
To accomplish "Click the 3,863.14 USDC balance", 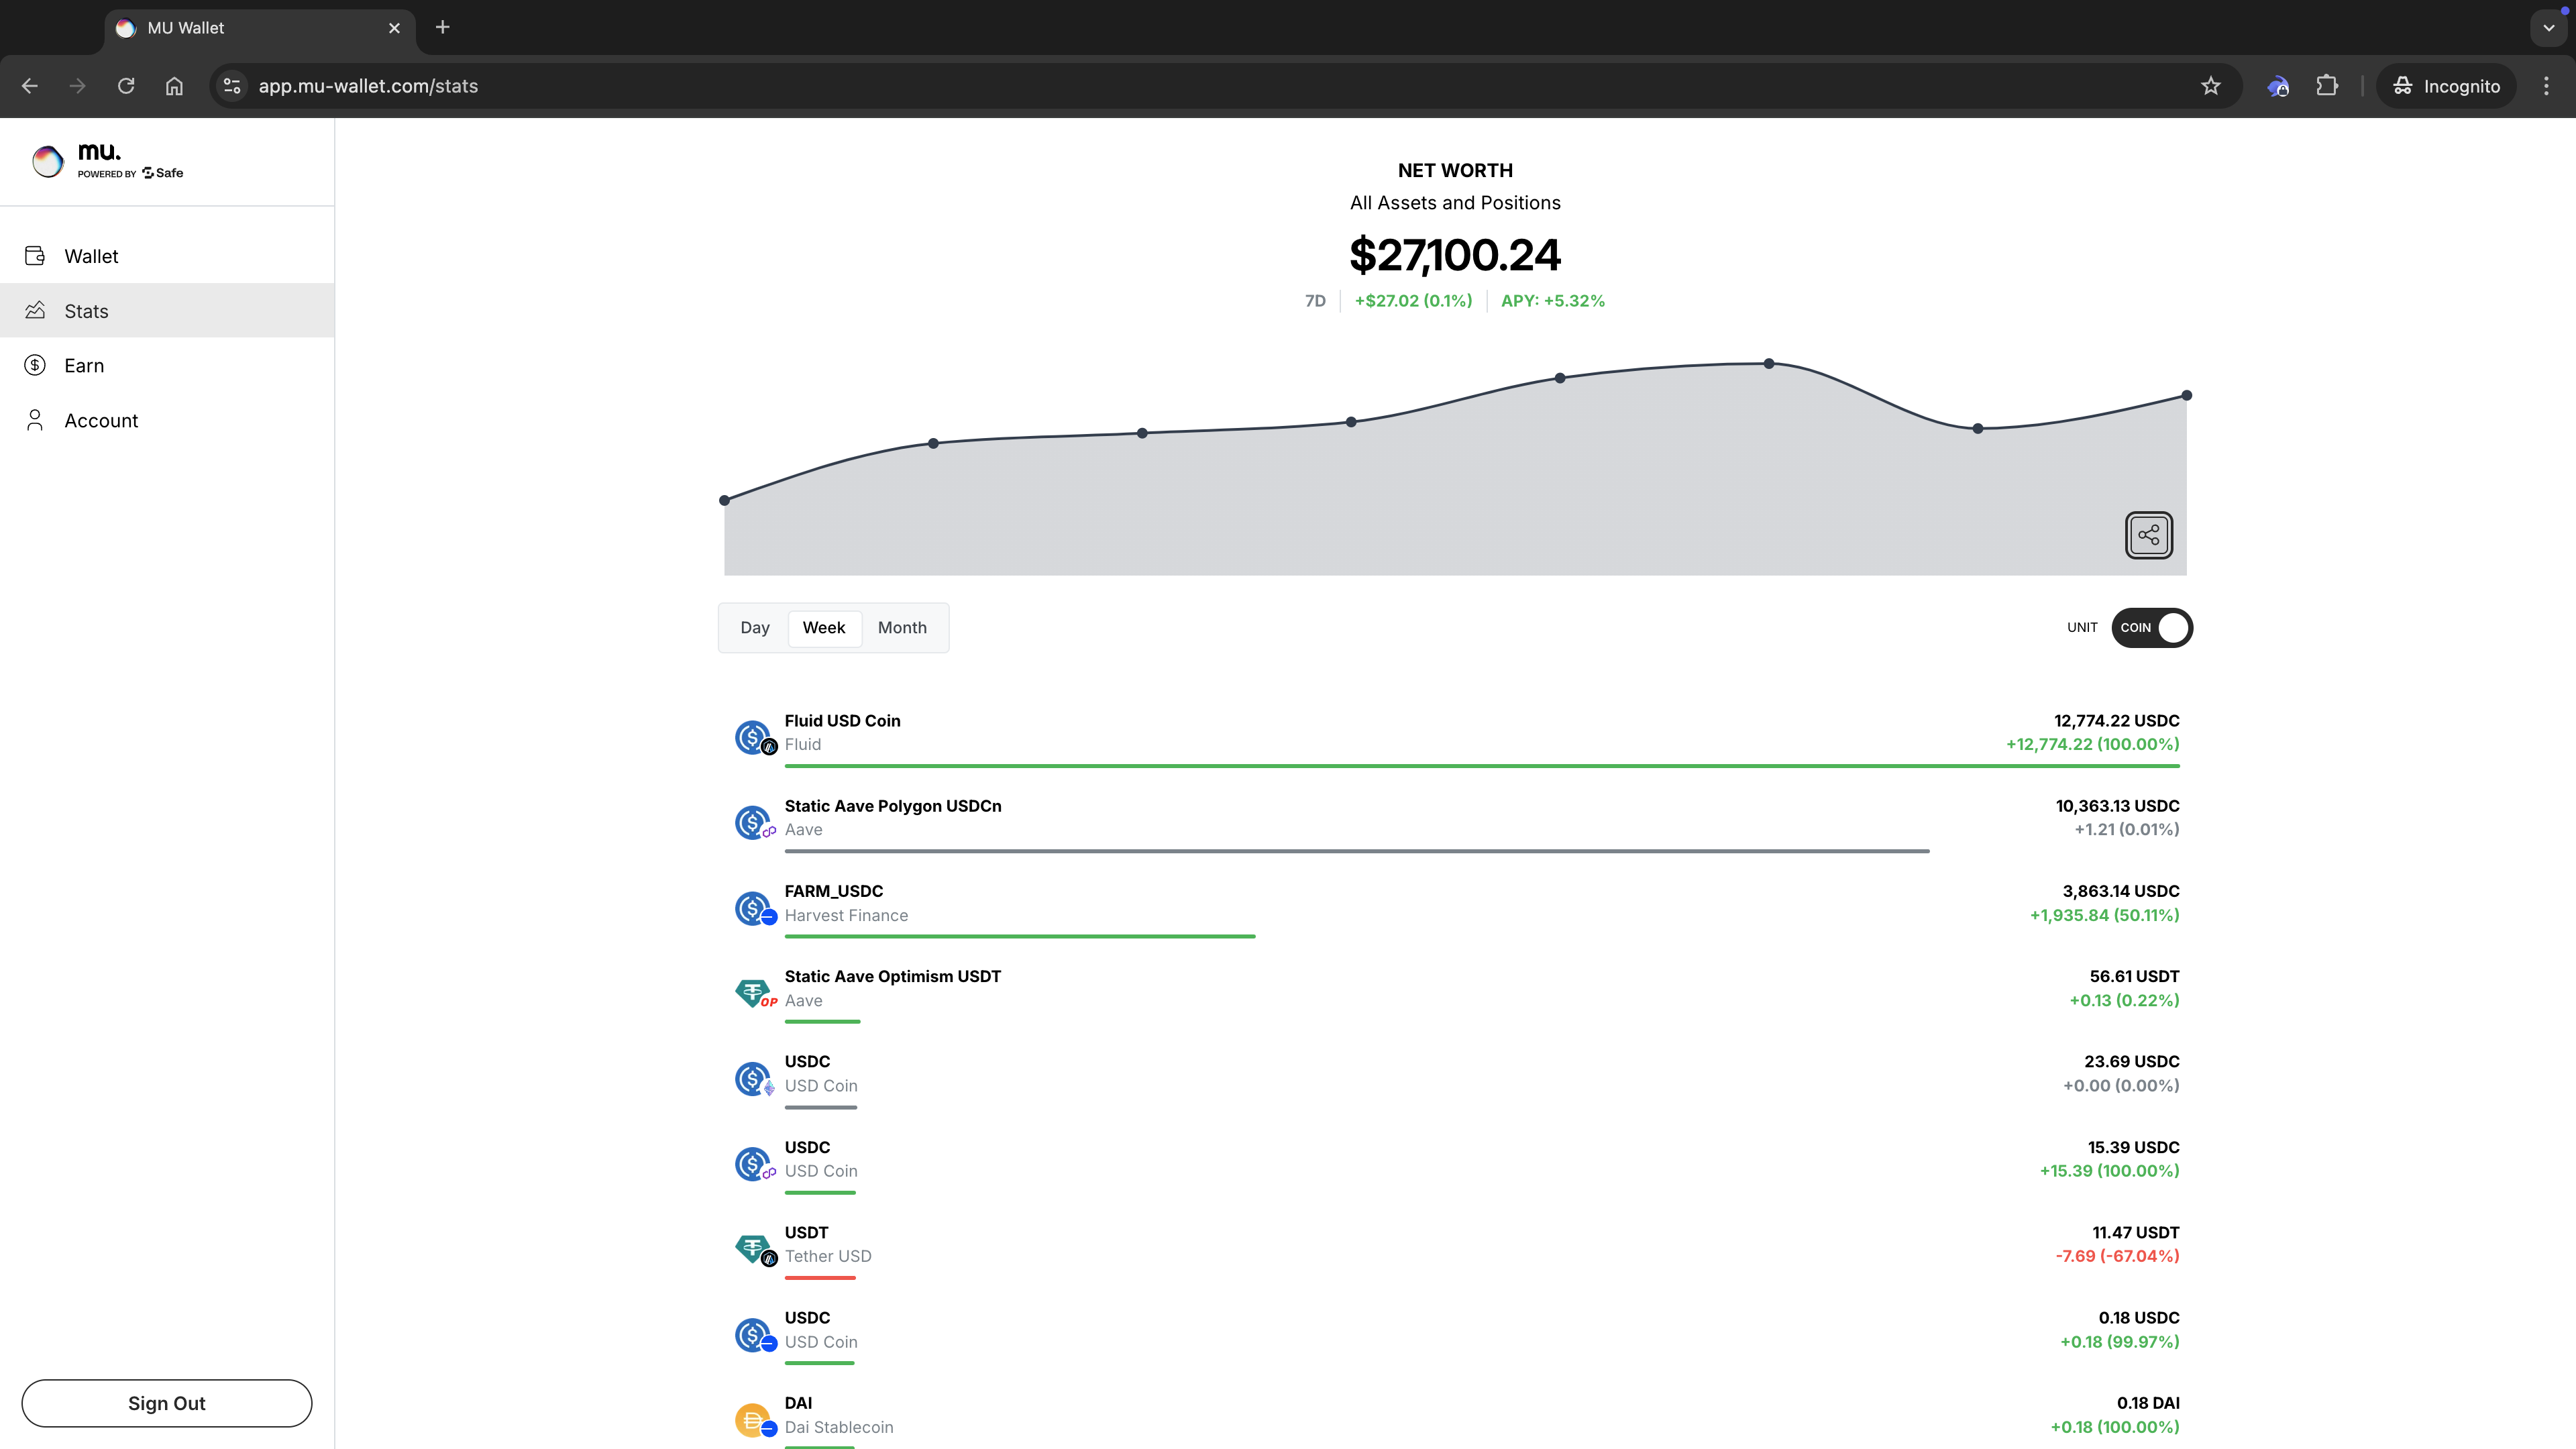I will coord(2121,891).
